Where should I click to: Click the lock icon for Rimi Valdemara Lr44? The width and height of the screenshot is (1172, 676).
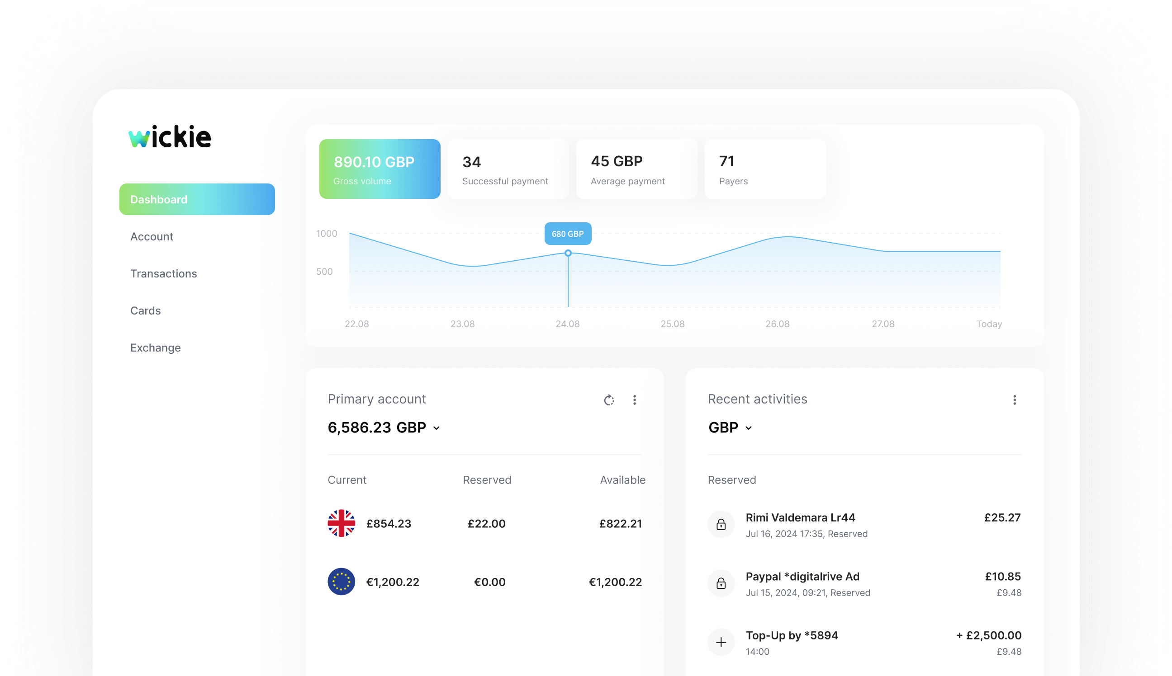point(721,524)
